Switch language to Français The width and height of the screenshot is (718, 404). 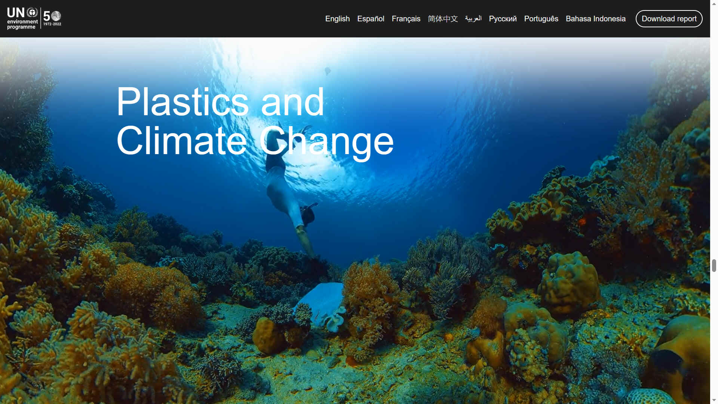[x=406, y=19]
